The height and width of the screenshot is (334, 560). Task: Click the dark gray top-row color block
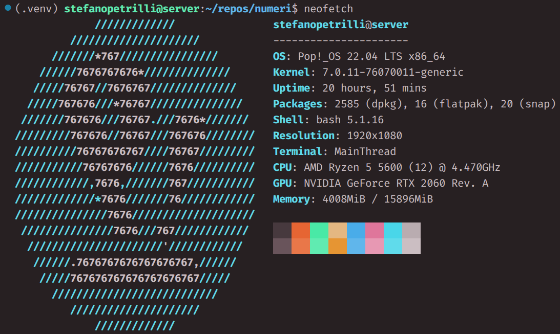(282, 230)
